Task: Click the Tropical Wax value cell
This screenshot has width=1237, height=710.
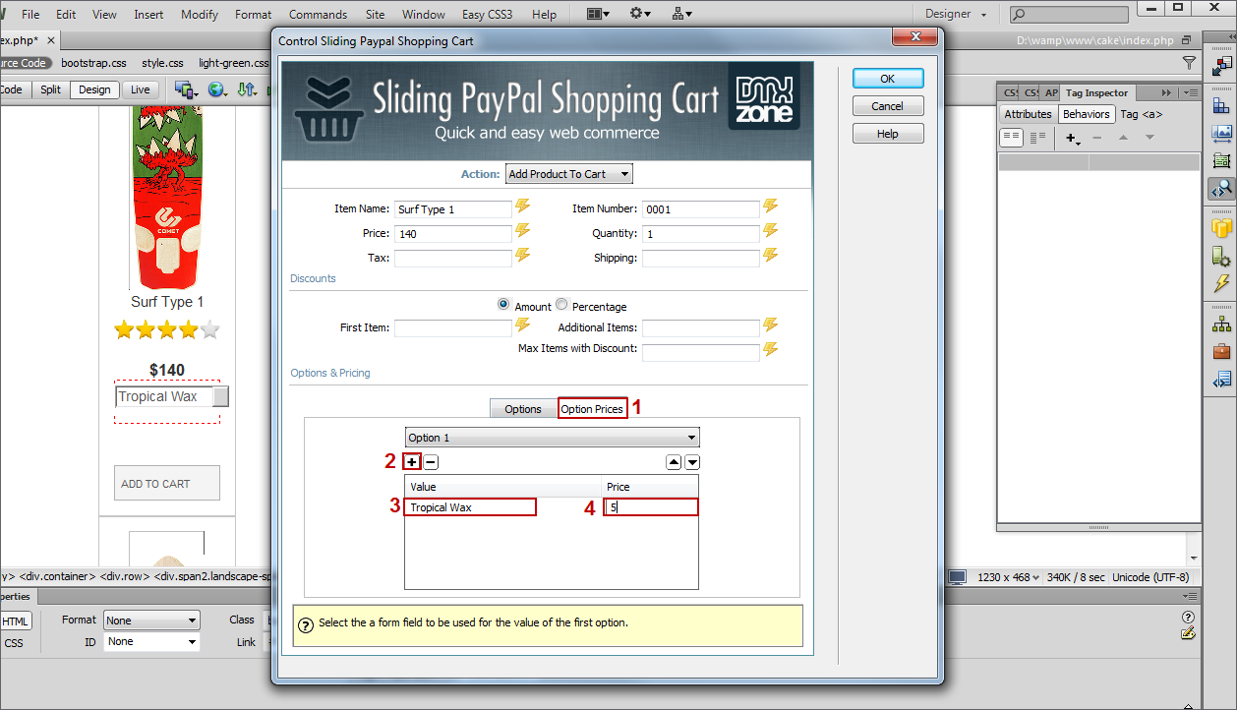Action: pyautogui.click(x=470, y=507)
